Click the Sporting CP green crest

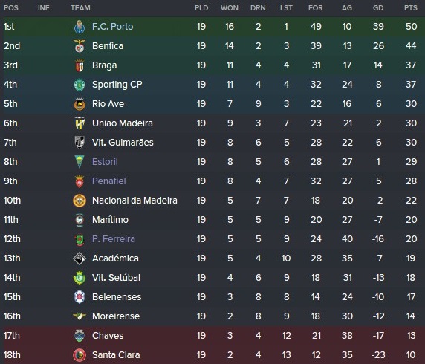point(80,85)
